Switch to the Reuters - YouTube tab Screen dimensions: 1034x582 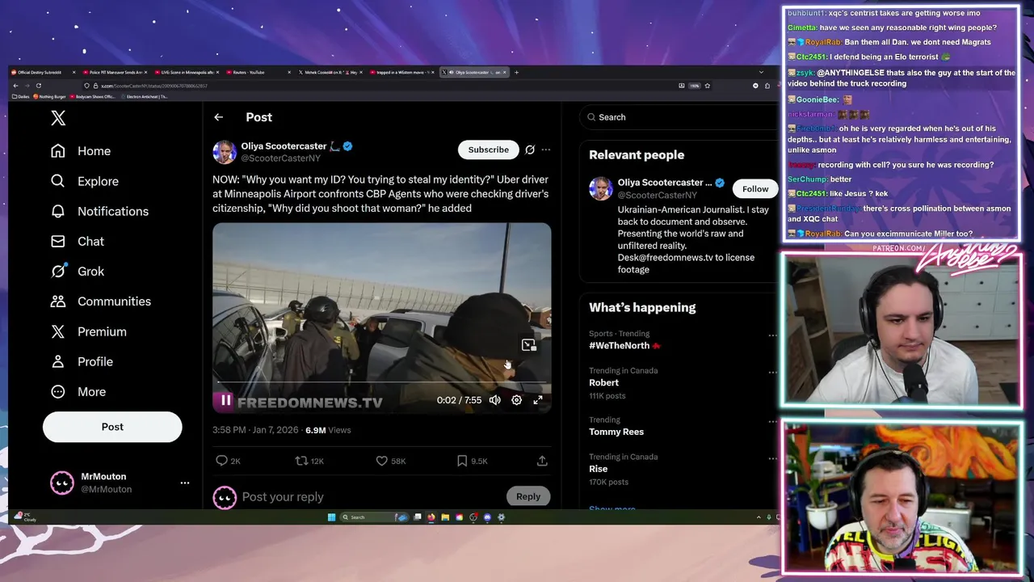(x=257, y=73)
